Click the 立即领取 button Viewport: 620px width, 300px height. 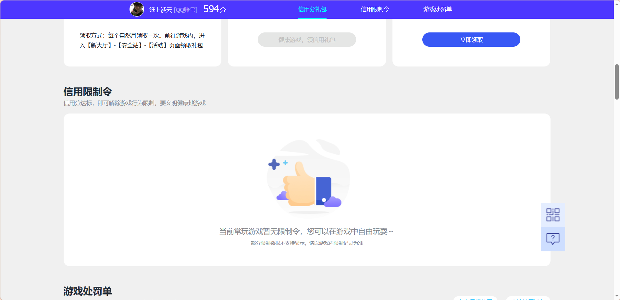point(470,39)
